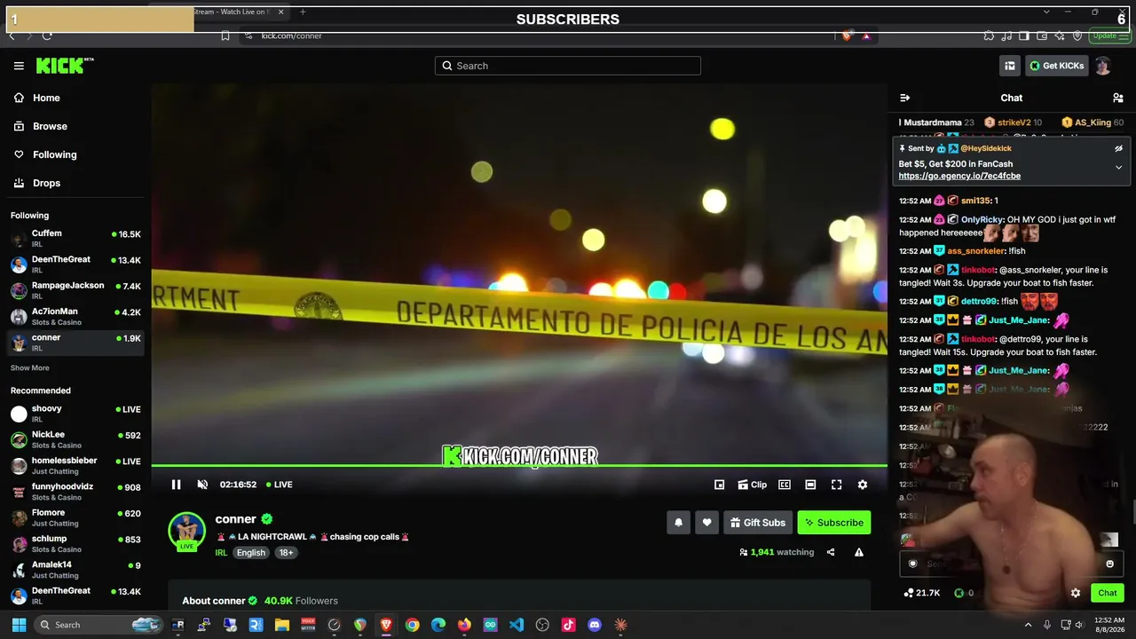Open Ac7ionMan's channel in Following list
This screenshot has height=639, width=1136.
(75, 317)
